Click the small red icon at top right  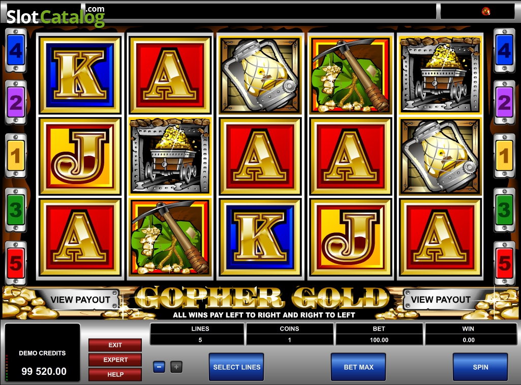(x=486, y=11)
